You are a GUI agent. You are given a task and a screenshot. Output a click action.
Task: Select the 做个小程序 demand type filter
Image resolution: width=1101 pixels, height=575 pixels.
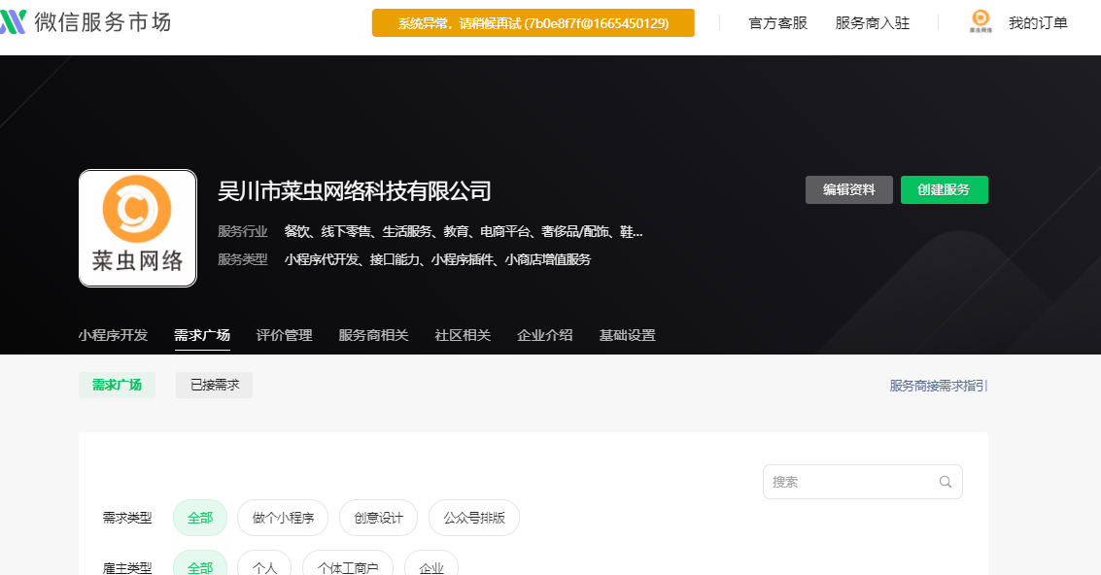283,518
